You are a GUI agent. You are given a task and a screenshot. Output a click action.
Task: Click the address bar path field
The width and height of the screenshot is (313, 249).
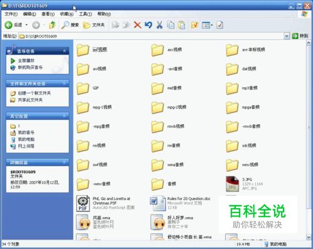click(x=151, y=36)
